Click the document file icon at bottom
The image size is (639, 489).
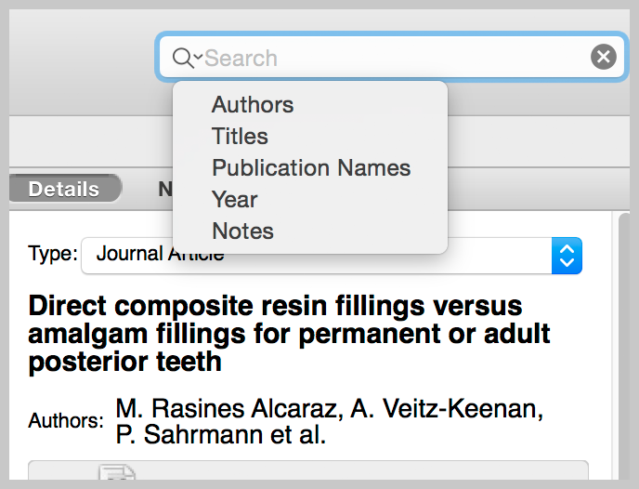(117, 472)
